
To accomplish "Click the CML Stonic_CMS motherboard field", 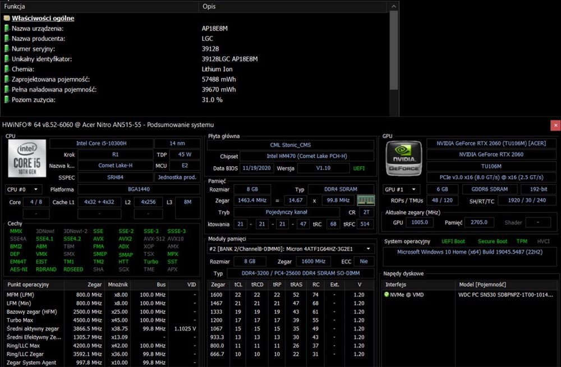I will pos(290,145).
